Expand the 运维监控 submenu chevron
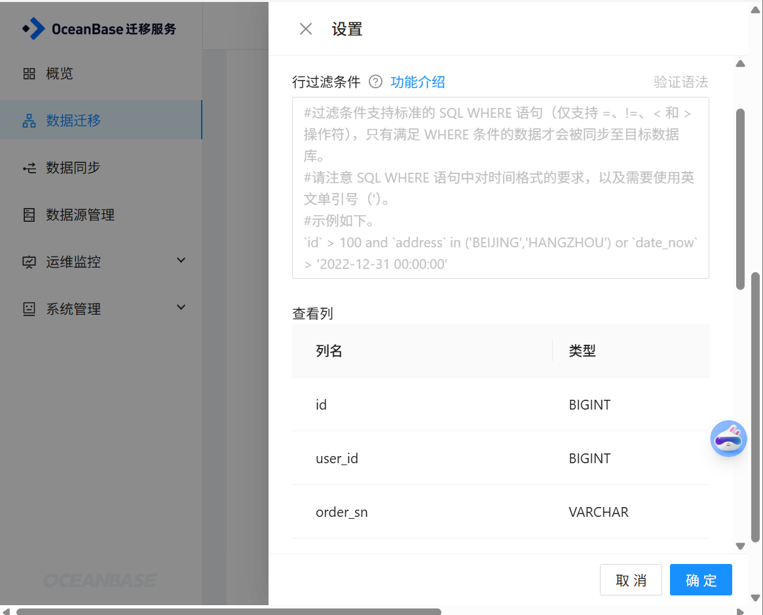 [181, 260]
